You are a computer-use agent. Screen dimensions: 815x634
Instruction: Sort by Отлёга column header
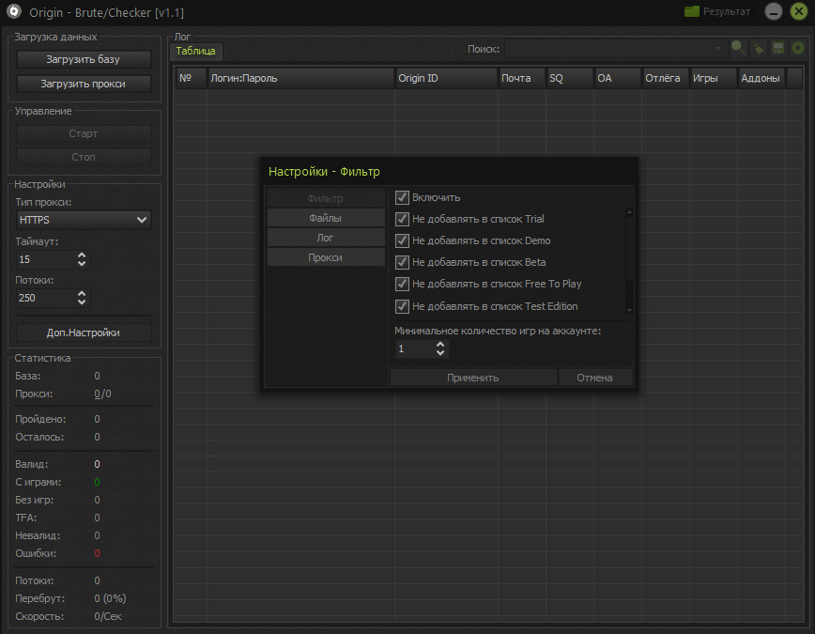click(666, 78)
